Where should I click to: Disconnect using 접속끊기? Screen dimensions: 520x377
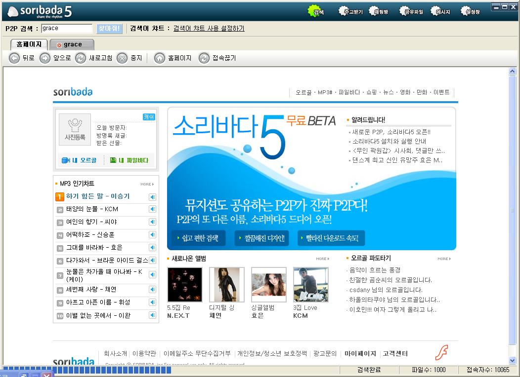click(x=217, y=58)
